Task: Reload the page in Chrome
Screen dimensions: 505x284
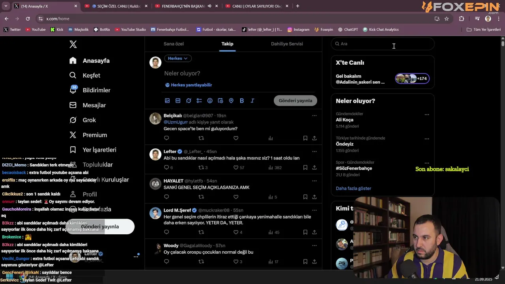Action: tap(28, 19)
